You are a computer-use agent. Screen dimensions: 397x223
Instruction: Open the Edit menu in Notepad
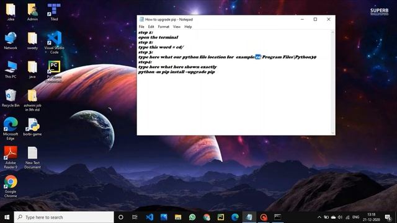[x=151, y=27]
